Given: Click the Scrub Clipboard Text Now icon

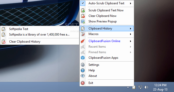Looking at the screenshot, I should [x=83, y=10].
